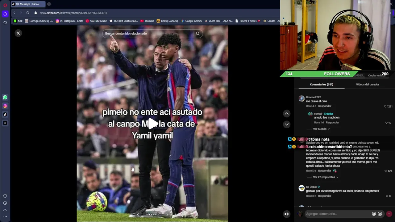Go to next TikTok post arrow
This screenshot has width=395, height=222.
click(x=287, y=124)
